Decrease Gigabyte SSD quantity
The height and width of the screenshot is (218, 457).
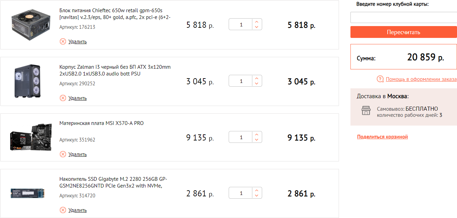coord(257,196)
